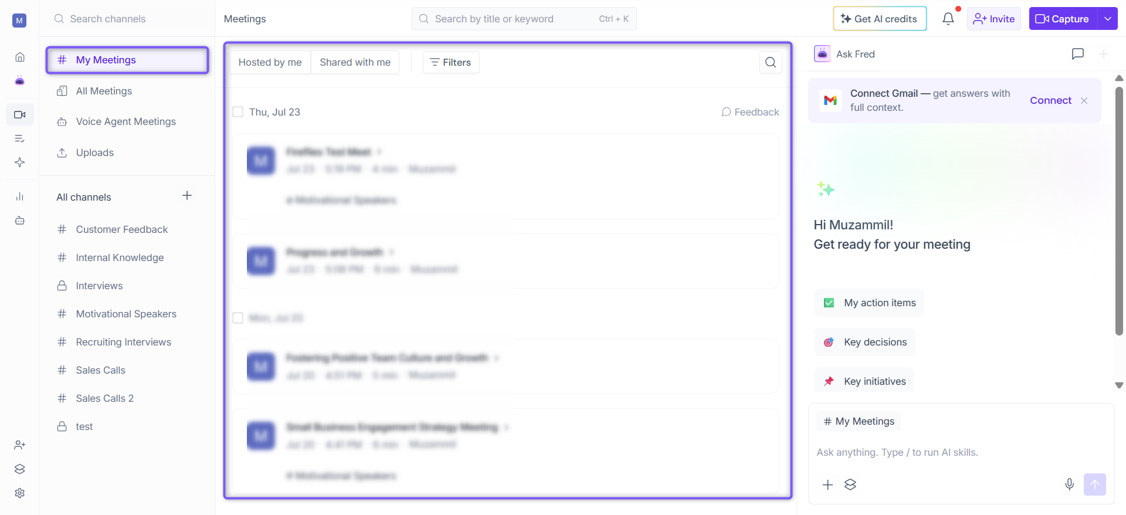Select the Meetings camera icon in rail
Screen dimensions: 1126x515
pos(19,114)
